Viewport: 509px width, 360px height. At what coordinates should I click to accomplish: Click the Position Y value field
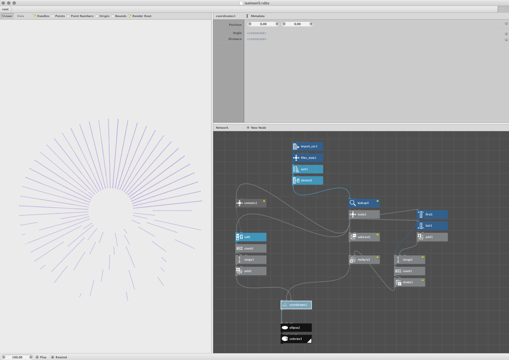297,24
